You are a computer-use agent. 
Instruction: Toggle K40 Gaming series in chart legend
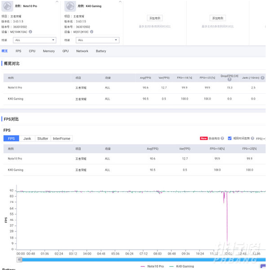click(x=182, y=266)
